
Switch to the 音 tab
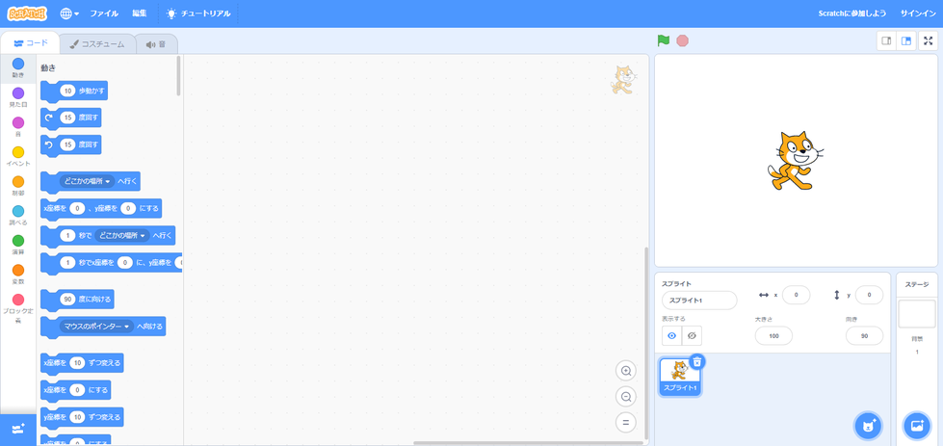point(156,44)
